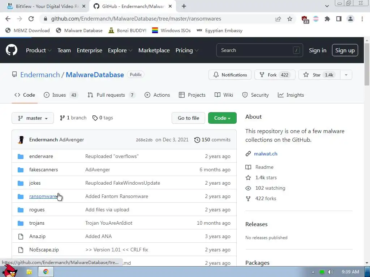Viewport: 370px width, 277px height.
Task: Open the Chrome profile avatar
Action: pos(350,19)
